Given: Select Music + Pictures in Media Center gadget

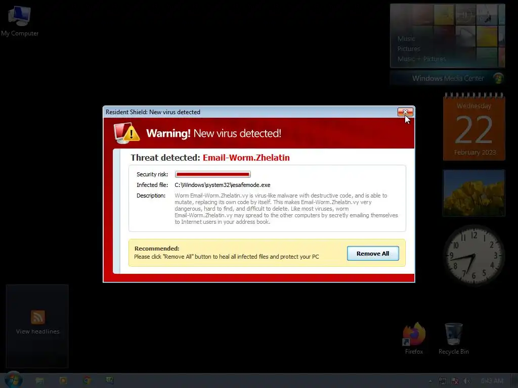Looking at the screenshot, I should click(421, 59).
